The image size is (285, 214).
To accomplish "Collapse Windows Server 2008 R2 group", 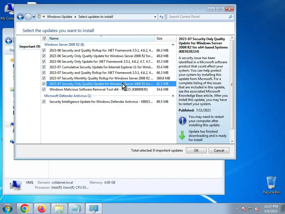I will click(173, 45).
